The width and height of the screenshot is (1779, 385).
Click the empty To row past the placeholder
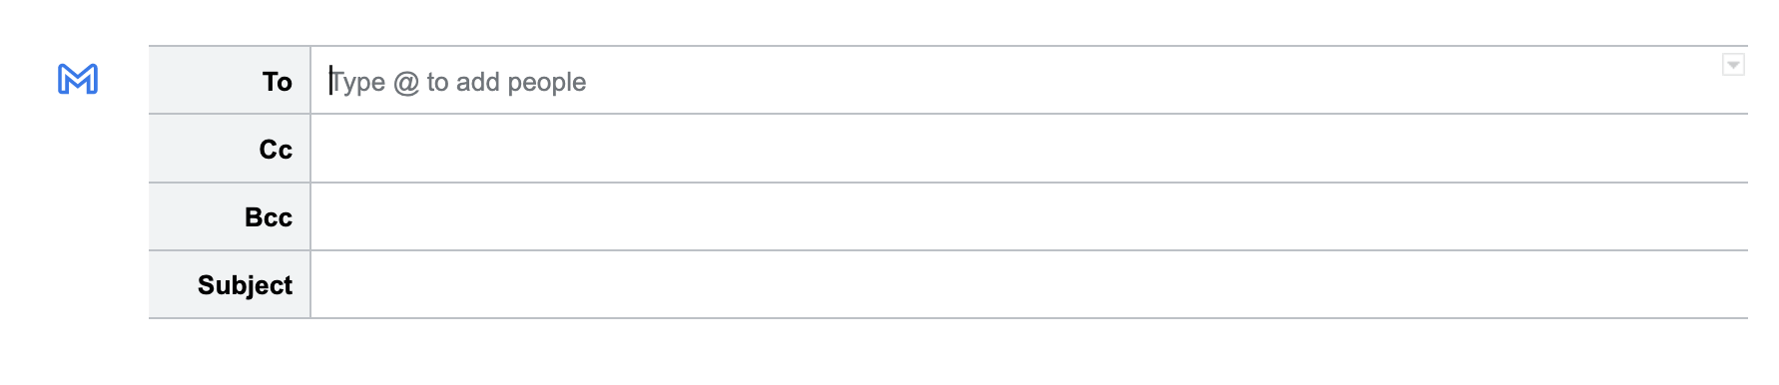pos(1148,81)
